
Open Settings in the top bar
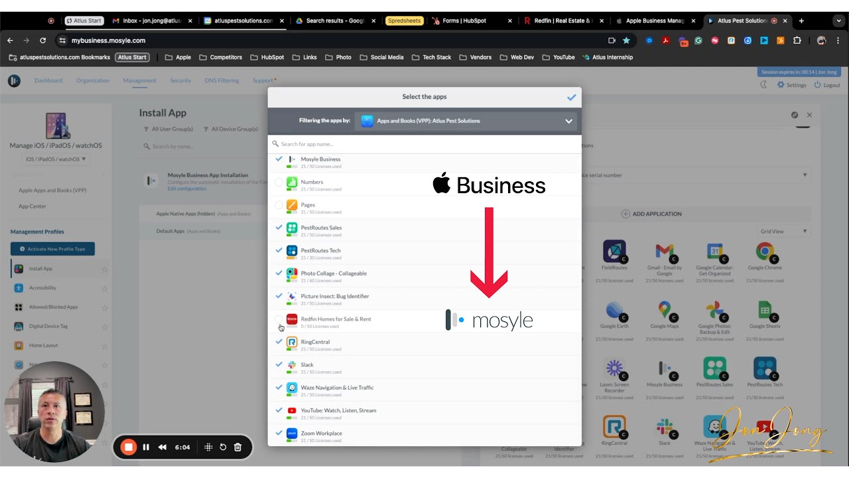coord(792,85)
